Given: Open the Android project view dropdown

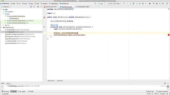Looking at the screenshot, I should 6,7.
